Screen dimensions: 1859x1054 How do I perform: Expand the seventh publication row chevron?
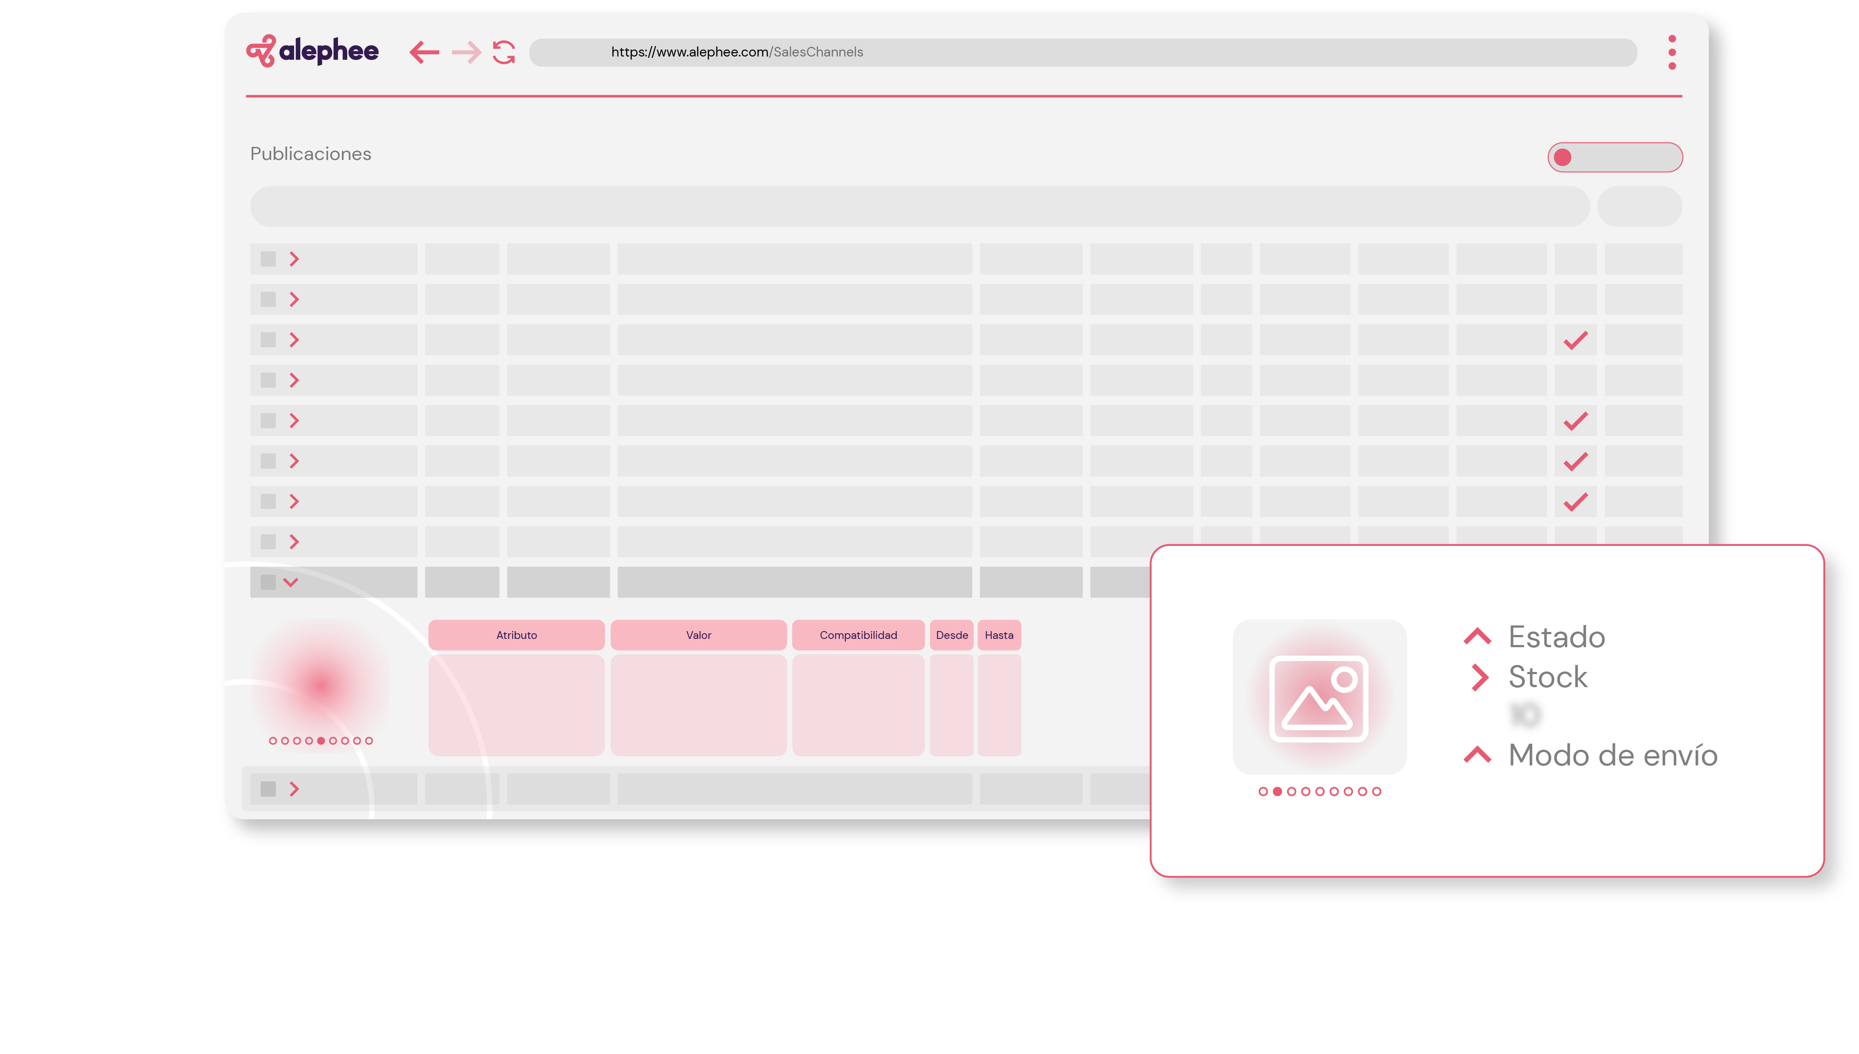pos(294,502)
